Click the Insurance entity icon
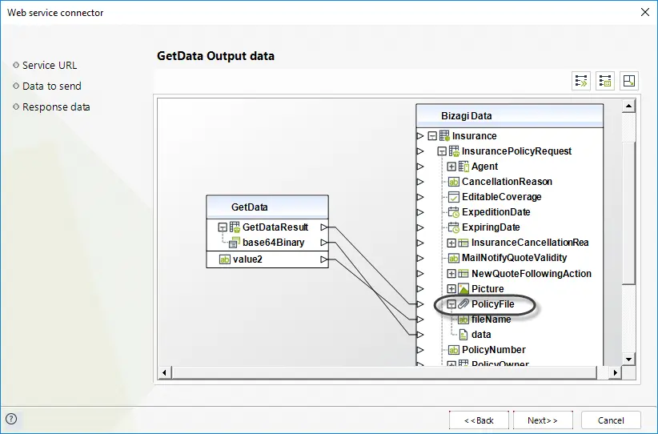The height and width of the screenshot is (434, 658). (444, 136)
